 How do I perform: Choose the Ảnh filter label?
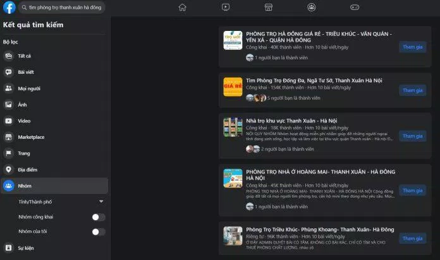click(x=23, y=105)
